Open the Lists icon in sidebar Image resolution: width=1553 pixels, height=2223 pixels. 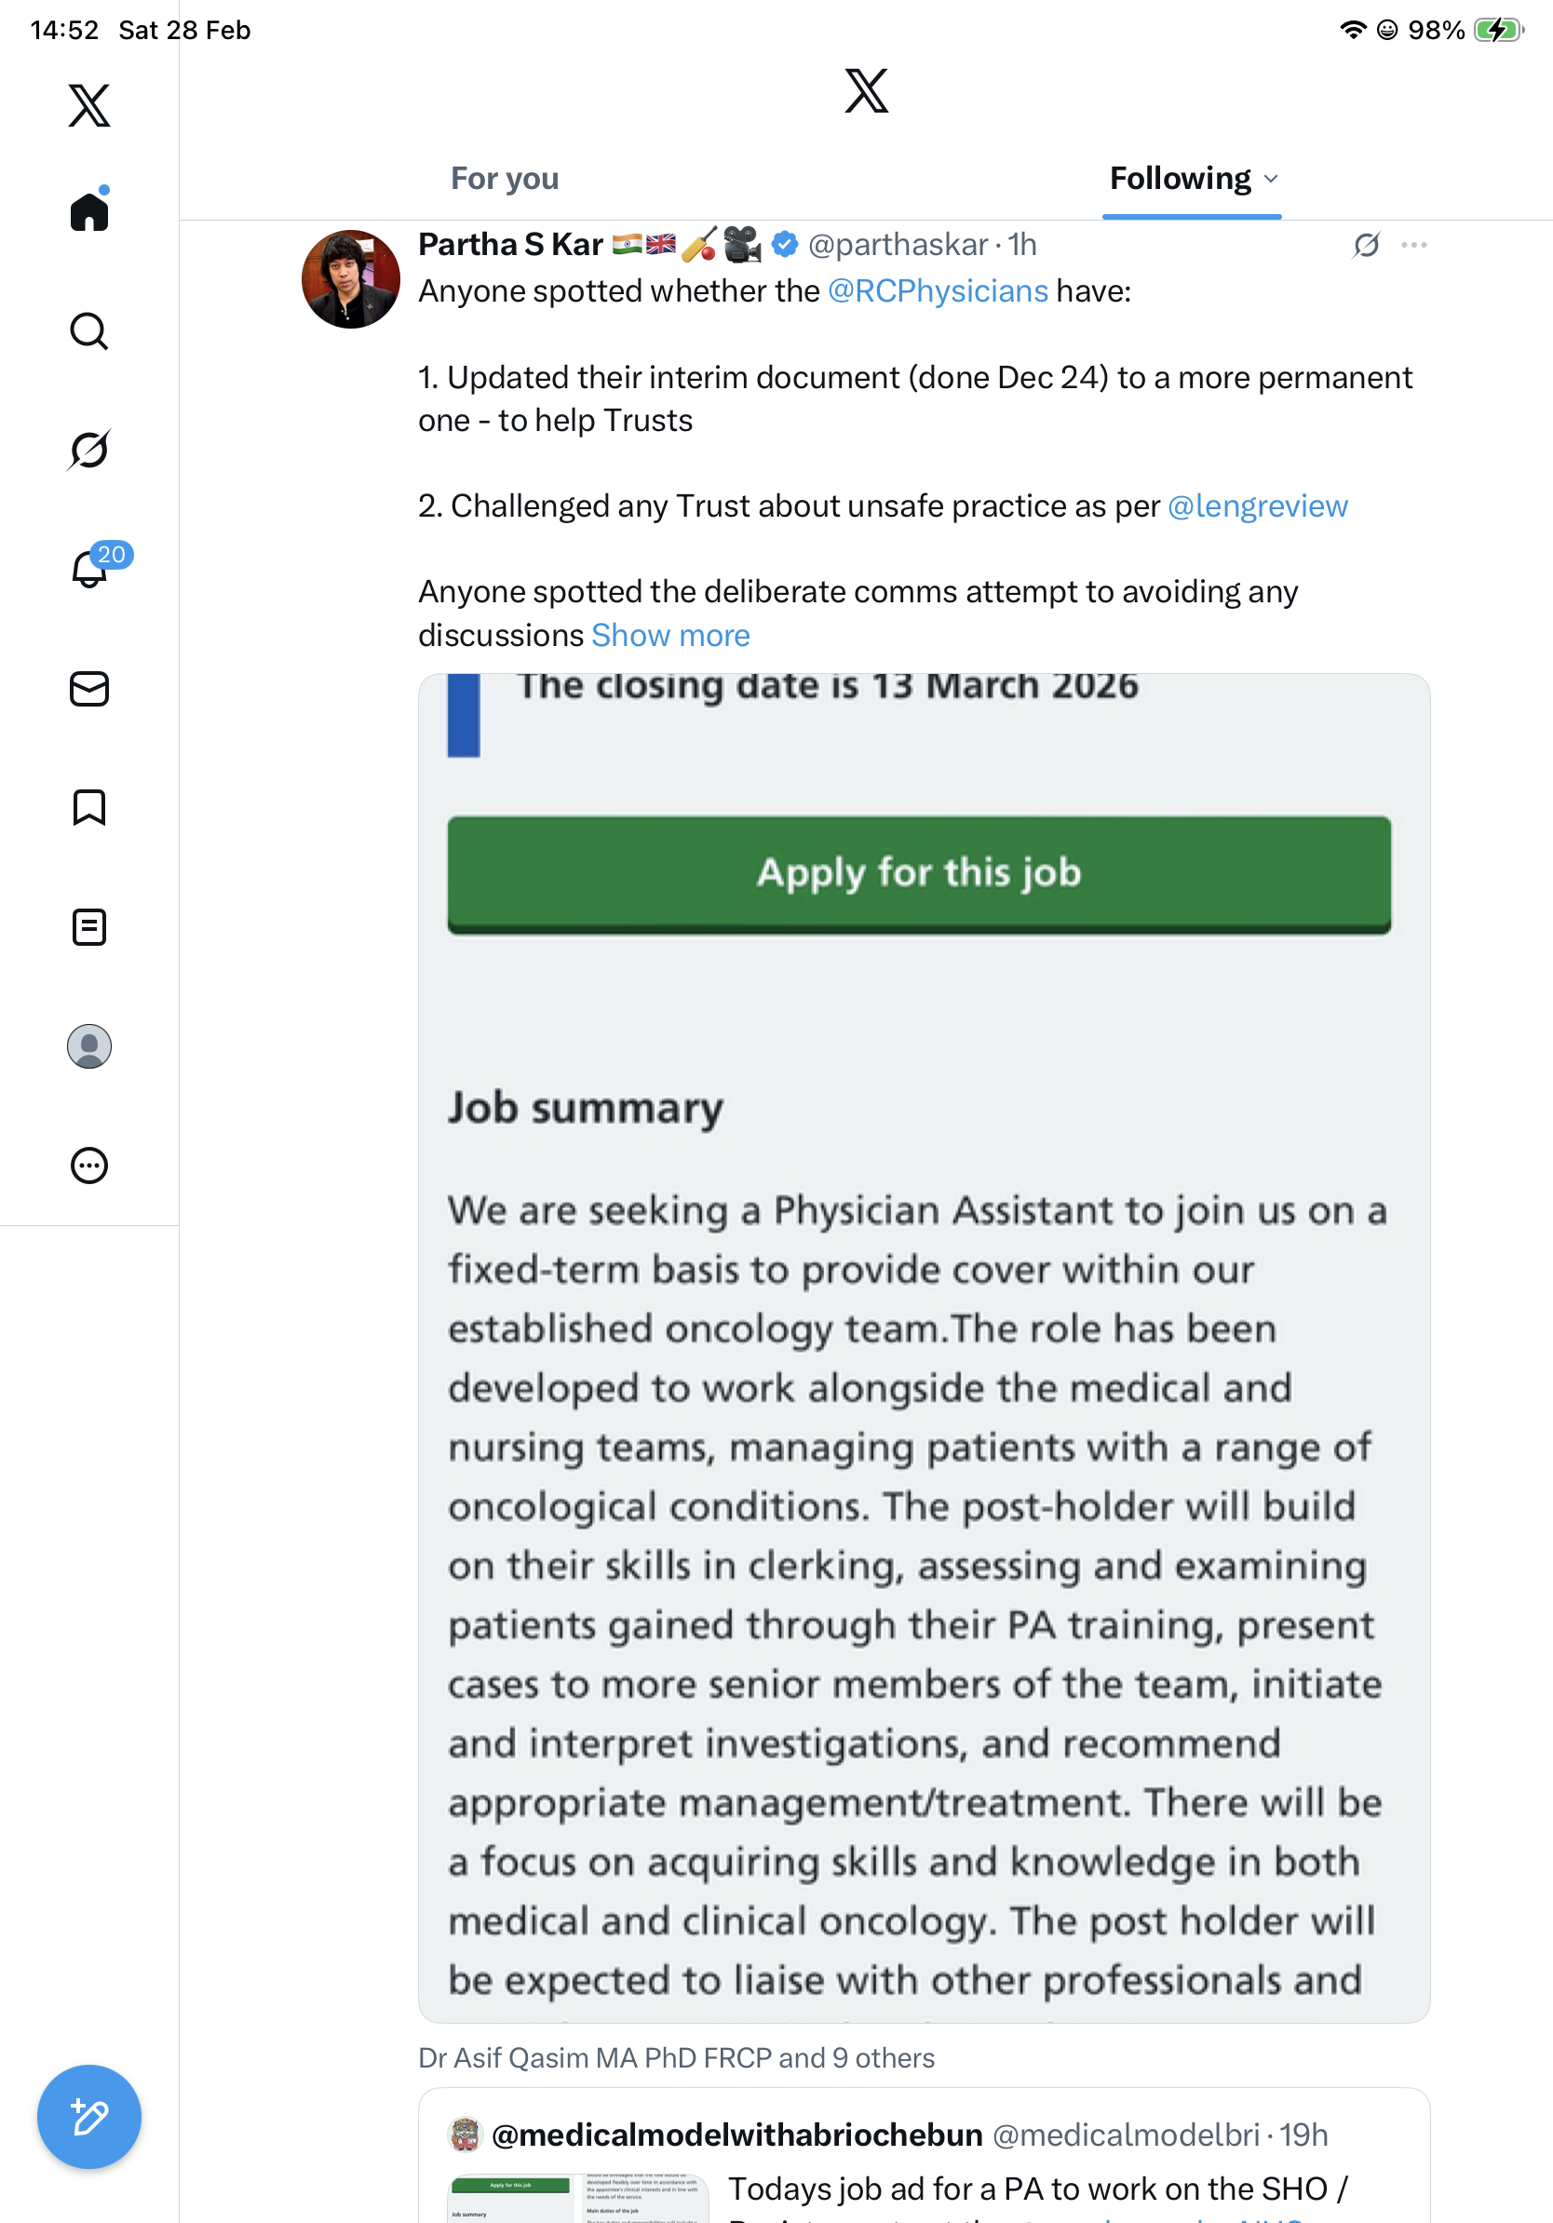(x=89, y=927)
